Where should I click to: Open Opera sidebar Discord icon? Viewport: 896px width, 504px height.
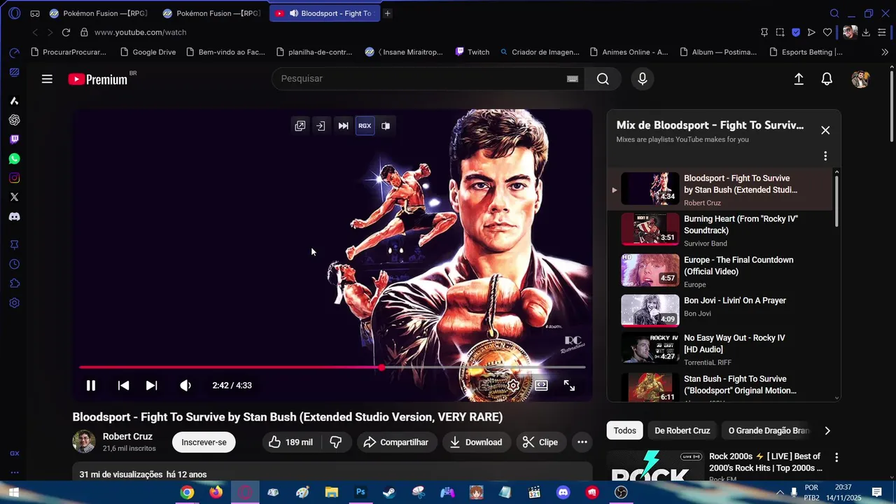pos(14,217)
